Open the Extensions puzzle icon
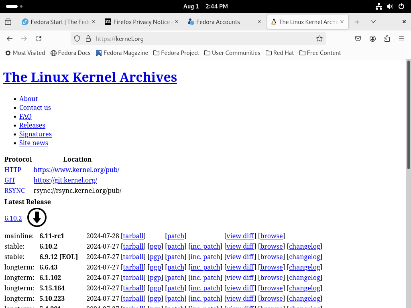Viewport: 411px width, 308px height. coord(387,39)
